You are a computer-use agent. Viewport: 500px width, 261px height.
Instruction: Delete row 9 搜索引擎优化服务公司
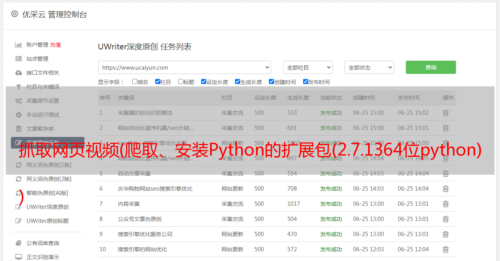tap(446, 234)
